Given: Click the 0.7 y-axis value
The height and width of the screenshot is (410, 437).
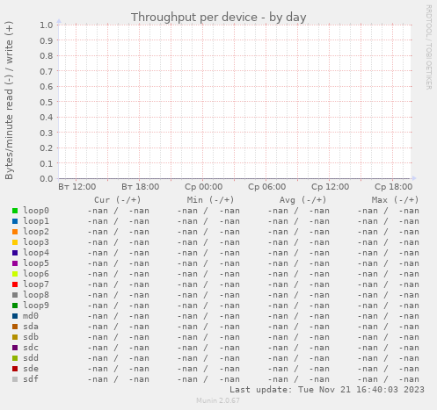Looking at the screenshot, I should (47, 71).
